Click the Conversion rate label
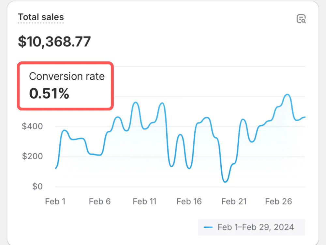The height and width of the screenshot is (245, 326). [67, 76]
